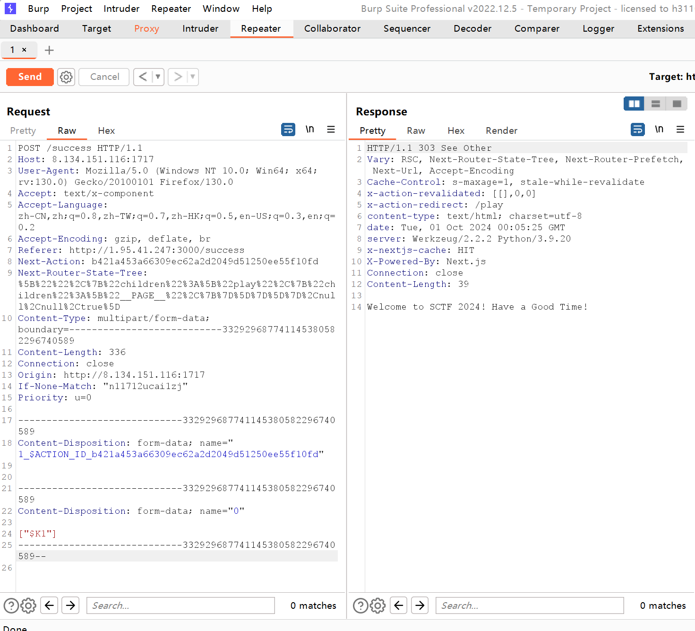This screenshot has width=695, height=631.
Task: Open the Help menu
Action: click(262, 9)
